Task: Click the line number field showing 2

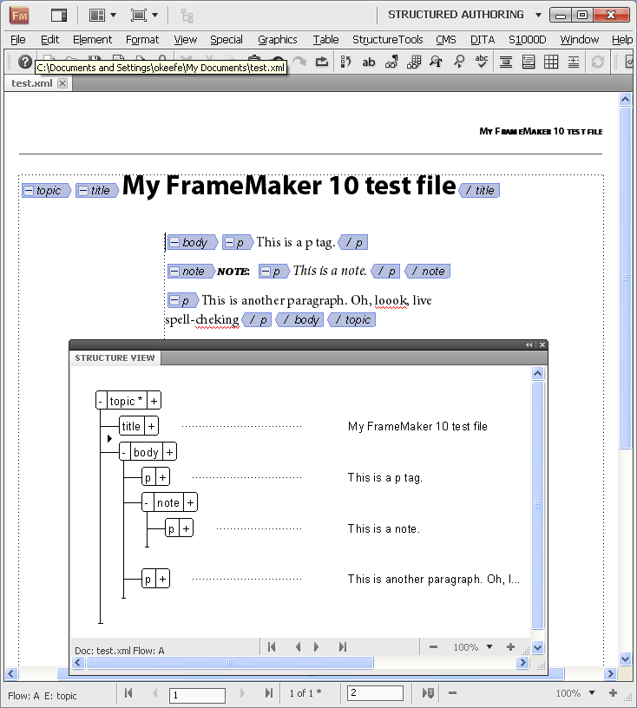Action: pyautogui.click(x=375, y=693)
